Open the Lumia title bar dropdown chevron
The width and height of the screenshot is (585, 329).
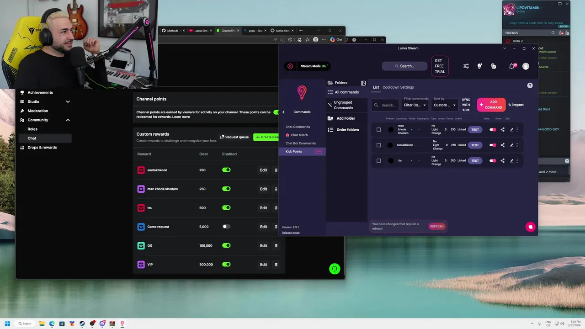point(505,48)
